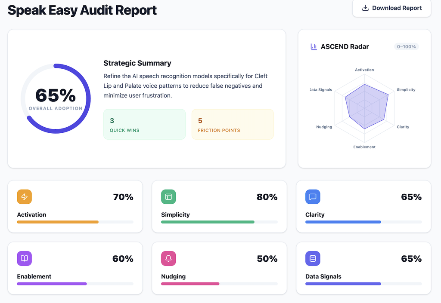The width and height of the screenshot is (441, 303).
Task: Click the 65% overall adoption ring
Action: 56,98
